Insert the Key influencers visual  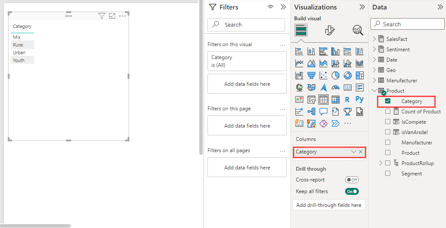pyautogui.click(x=299, y=112)
